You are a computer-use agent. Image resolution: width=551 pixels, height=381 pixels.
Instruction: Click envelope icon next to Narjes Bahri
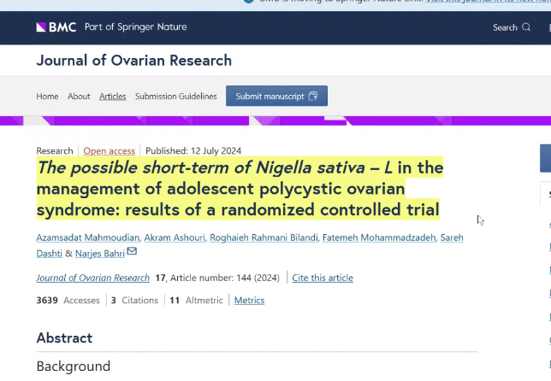(132, 252)
